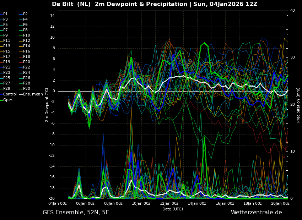The height and width of the screenshot is (220, 302).
Task: Click the '14Jan 00z' date tick label
Action: 197,203
